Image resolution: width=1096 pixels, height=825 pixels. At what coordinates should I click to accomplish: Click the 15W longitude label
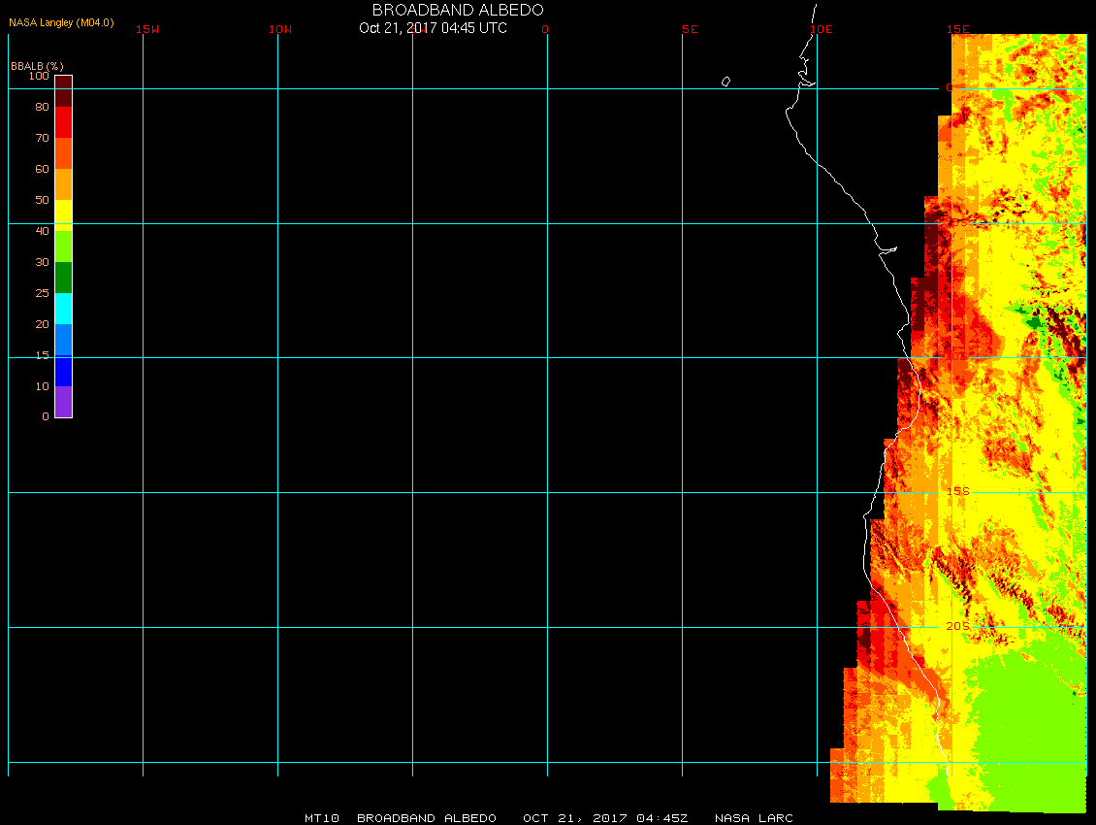point(147,29)
